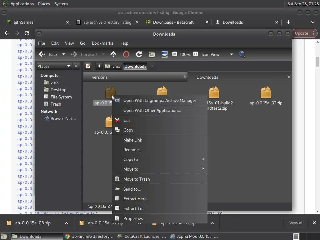
Task: Choose Send to... in context menu
Action: point(160,189)
